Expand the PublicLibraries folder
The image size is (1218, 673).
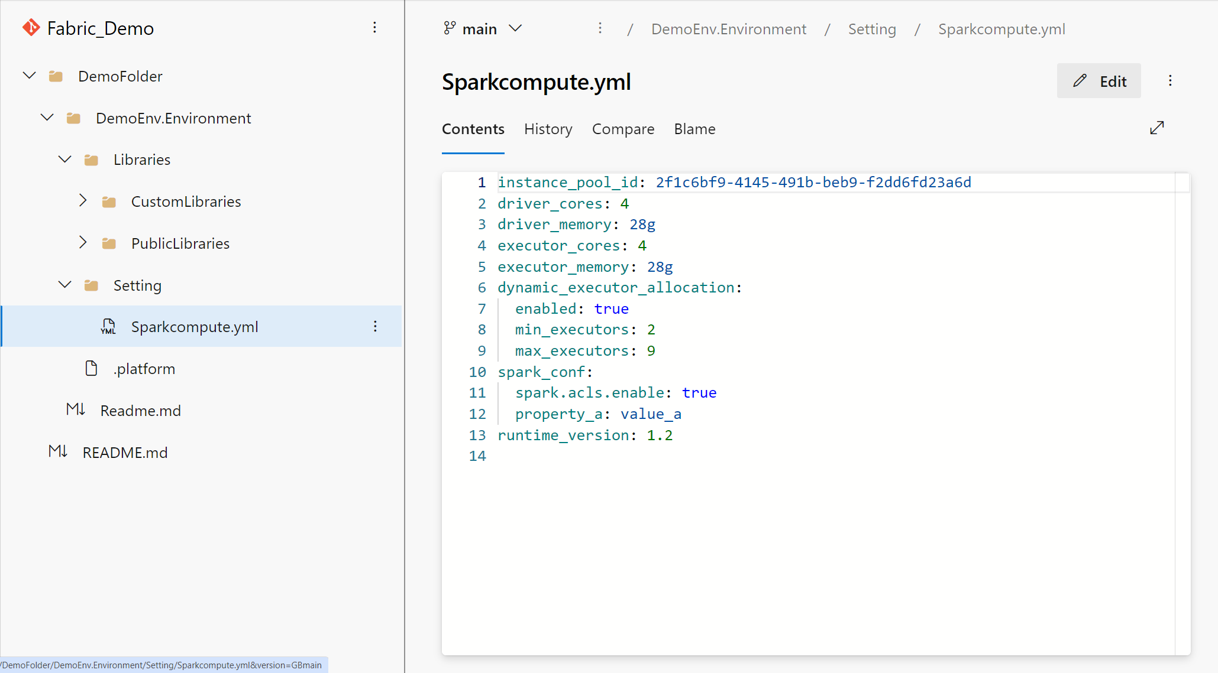pos(83,243)
